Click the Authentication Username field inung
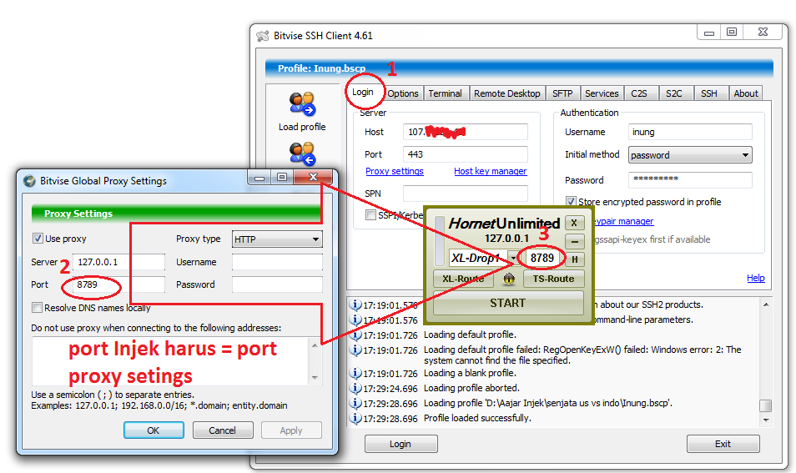Viewport: 796px width, 473px height. pos(690,132)
